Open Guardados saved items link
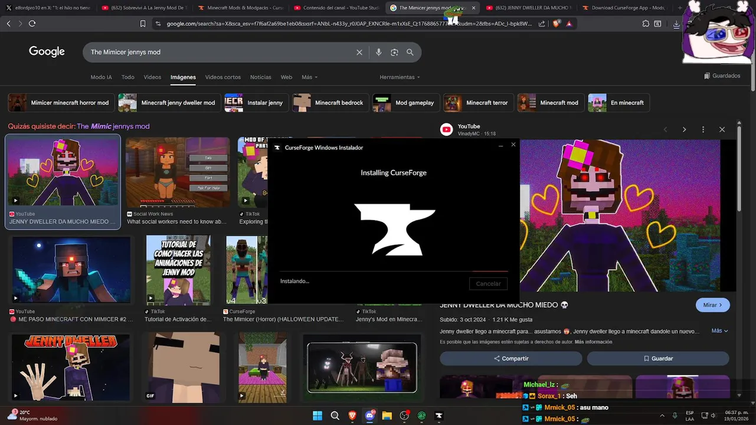The width and height of the screenshot is (756, 425). tap(722, 76)
